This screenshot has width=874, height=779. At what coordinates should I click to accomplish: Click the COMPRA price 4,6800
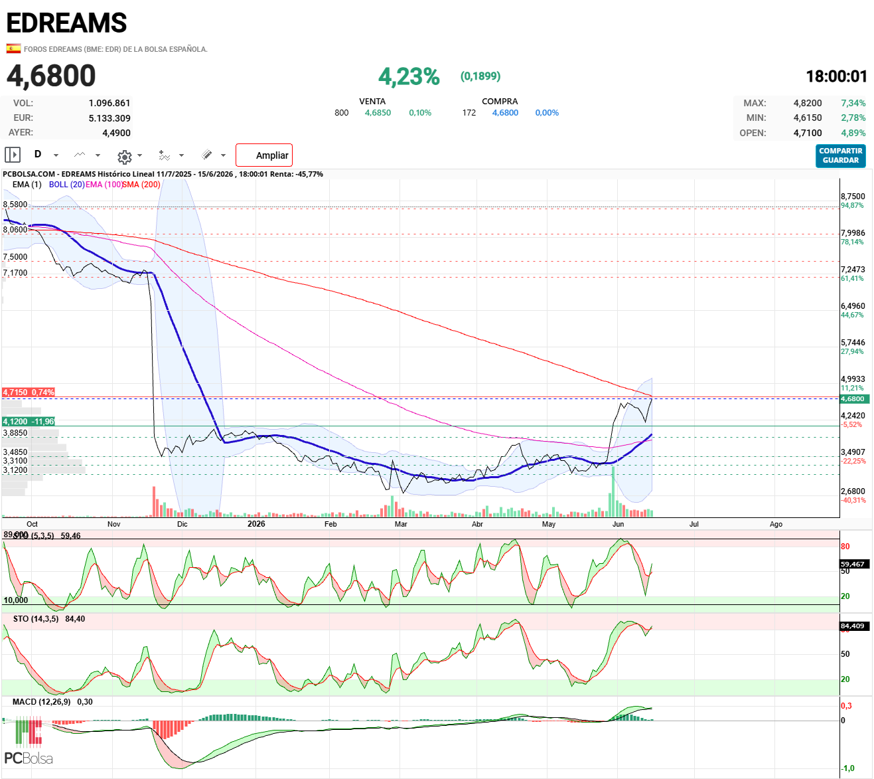[505, 113]
